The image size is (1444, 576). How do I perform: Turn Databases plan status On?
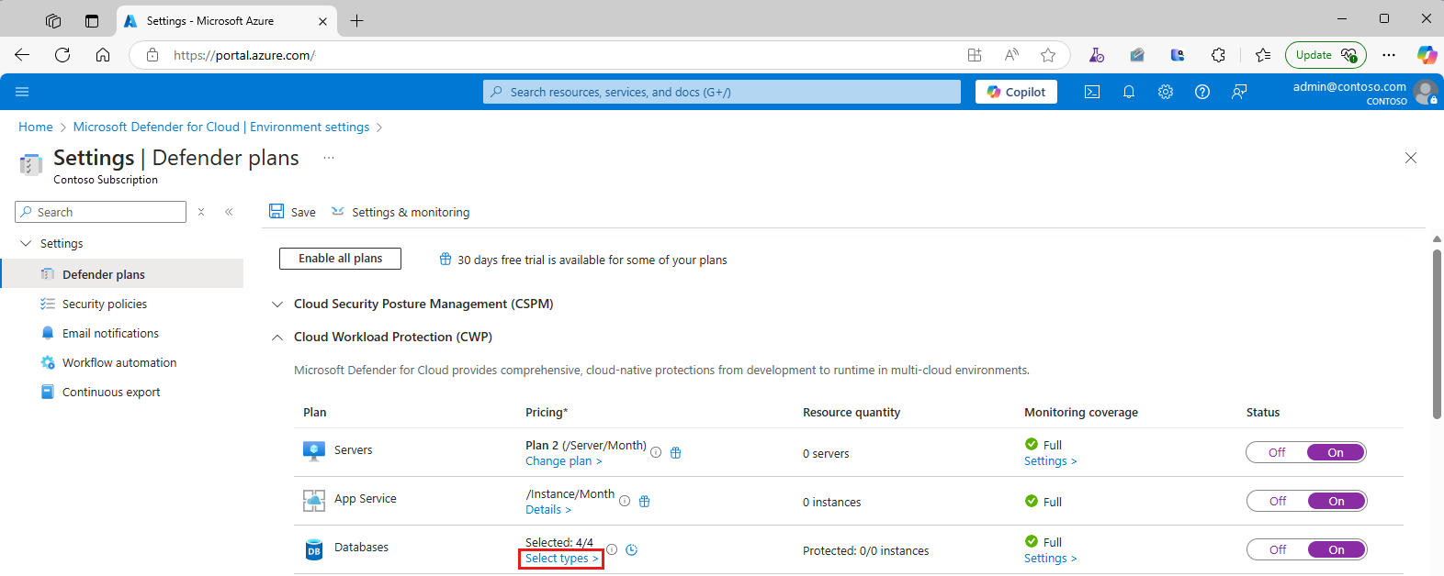1337,549
